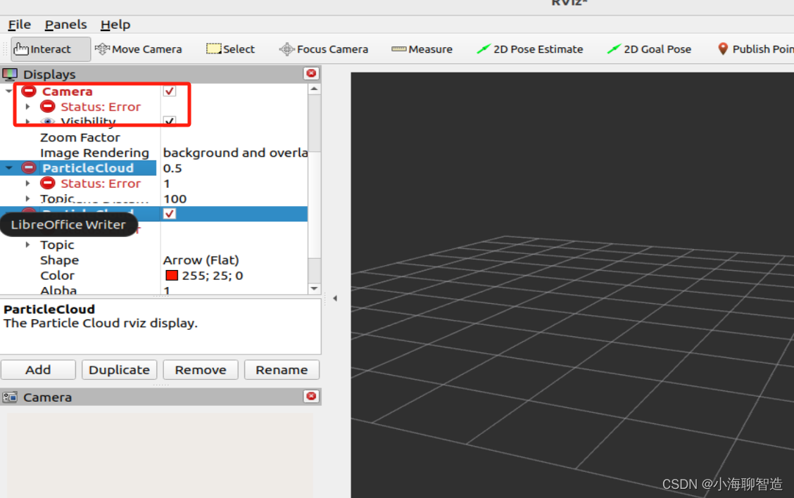Expand Camera Status: Error details
794x498 pixels.
tap(28, 106)
